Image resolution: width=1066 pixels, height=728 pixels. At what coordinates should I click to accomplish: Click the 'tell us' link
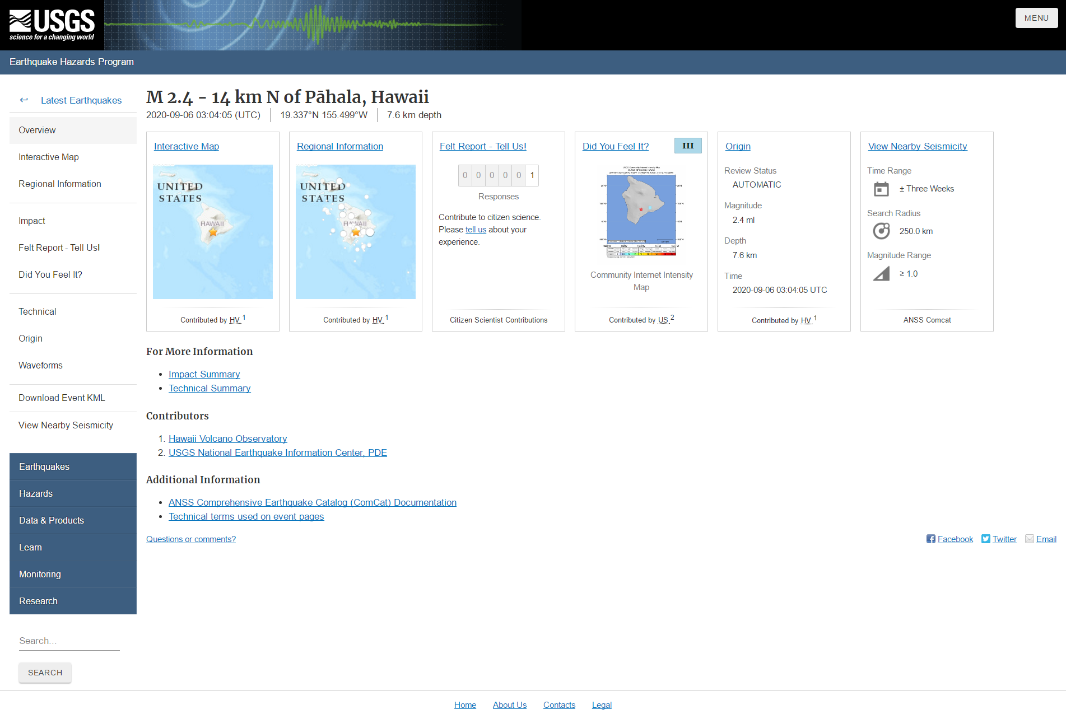(476, 230)
